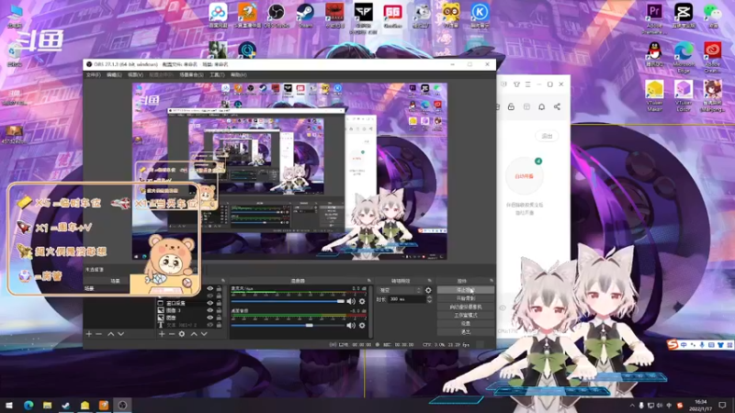Open File Explorer from the taskbar
The width and height of the screenshot is (735, 413).
click(47, 405)
